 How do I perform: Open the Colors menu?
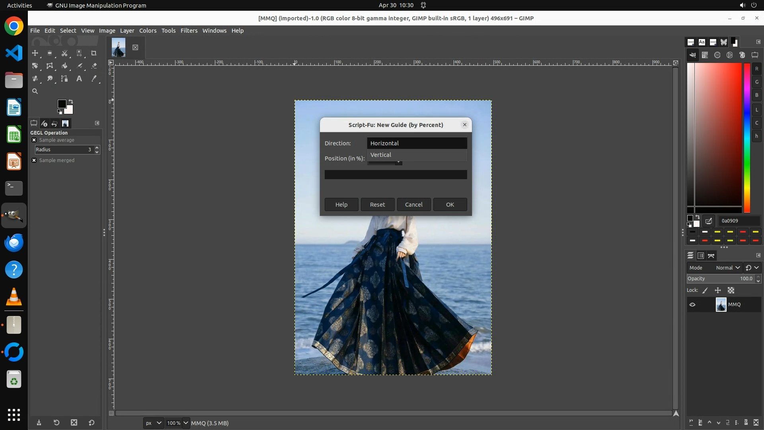pos(148,31)
